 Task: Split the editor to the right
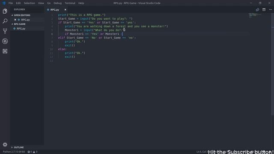tap(264, 10)
